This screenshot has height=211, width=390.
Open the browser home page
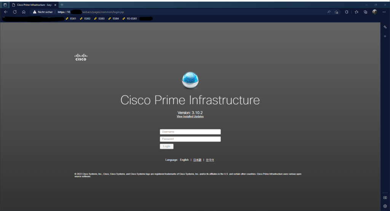pyautogui.click(x=24, y=12)
